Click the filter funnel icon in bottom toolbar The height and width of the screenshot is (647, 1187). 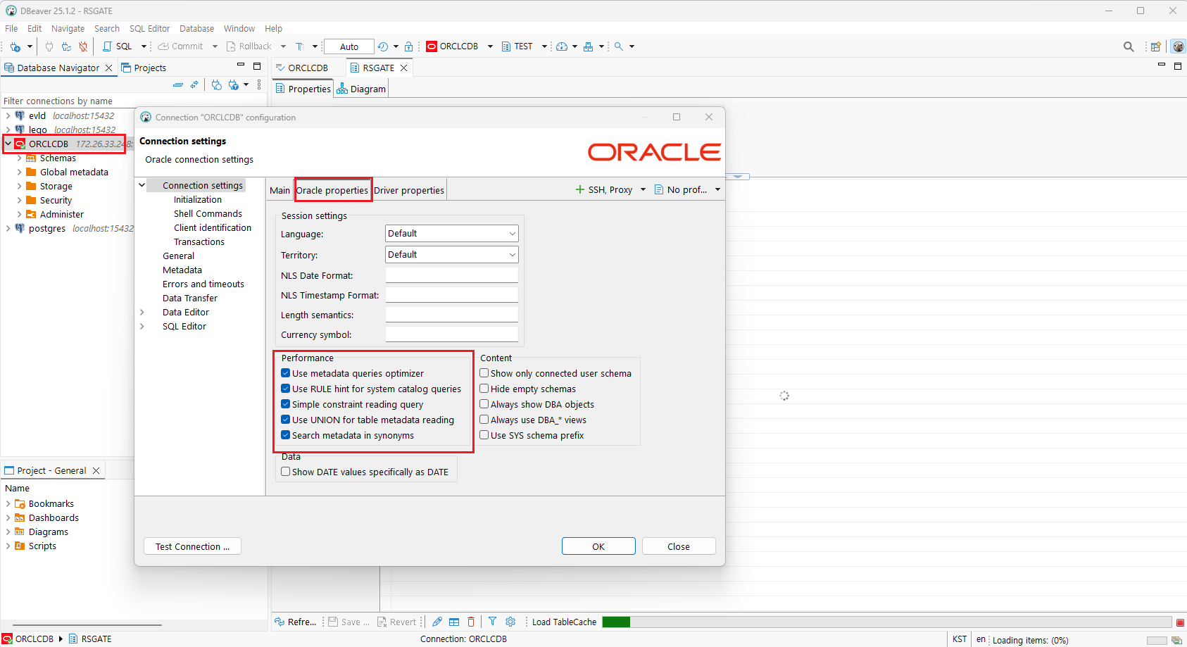[493, 622]
